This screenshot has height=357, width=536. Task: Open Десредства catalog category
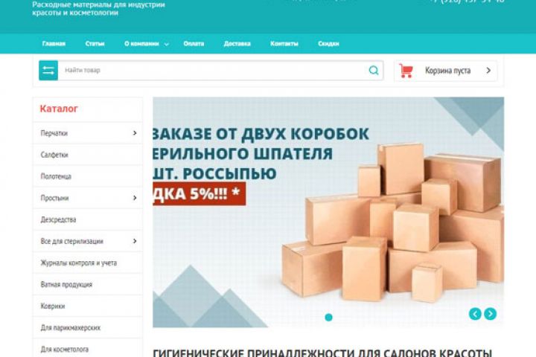coord(88,219)
